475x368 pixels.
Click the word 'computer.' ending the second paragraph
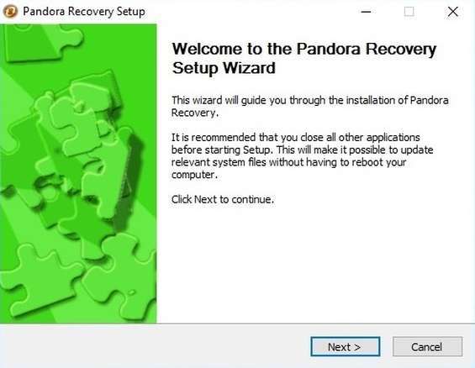(x=194, y=175)
